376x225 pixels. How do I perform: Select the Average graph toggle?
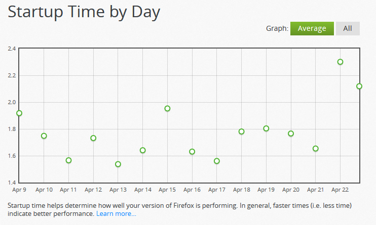(312, 28)
